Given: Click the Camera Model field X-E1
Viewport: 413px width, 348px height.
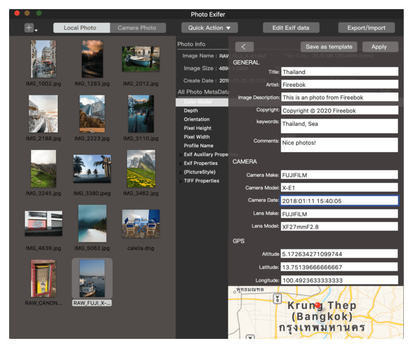Looking at the screenshot, I should [x=340, y=187].
